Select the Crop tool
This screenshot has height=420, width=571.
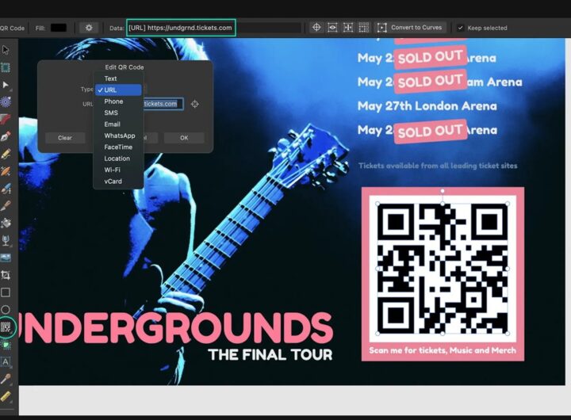pyautogui.click(x=6, y=275)
